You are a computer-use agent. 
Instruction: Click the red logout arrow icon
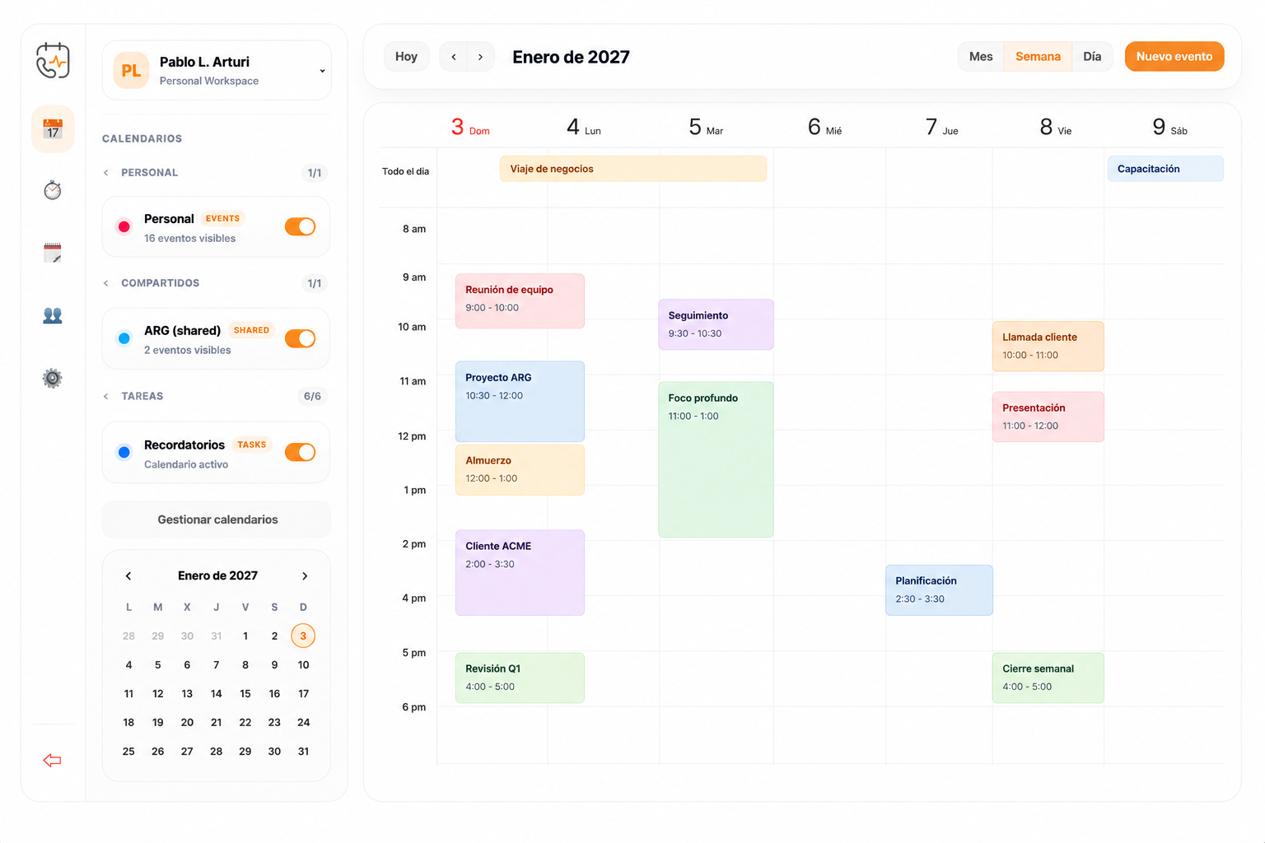(x=52, y=760)
